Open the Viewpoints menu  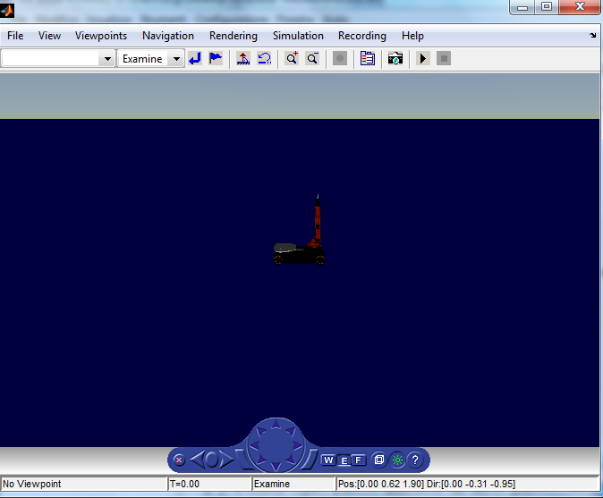[101, 36]
